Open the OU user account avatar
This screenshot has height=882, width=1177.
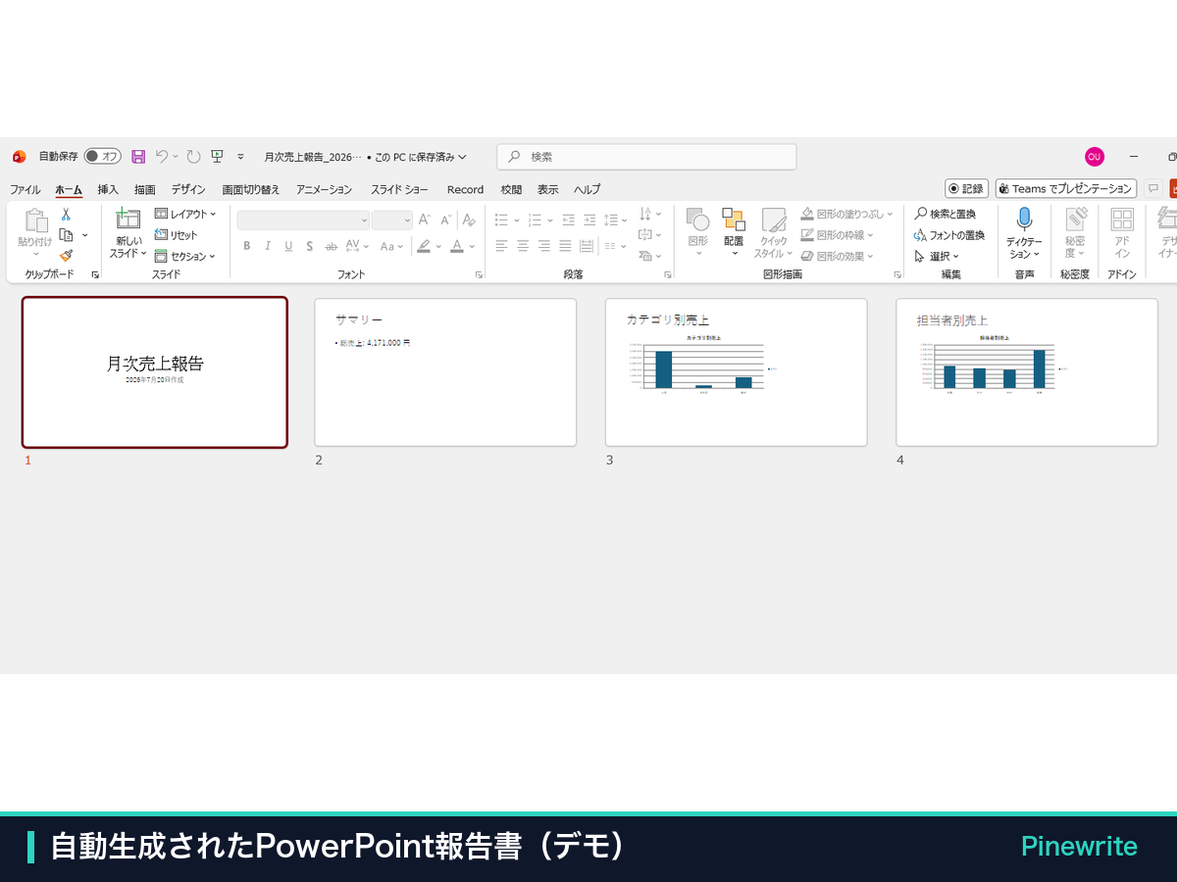(x=1095, y=157)
